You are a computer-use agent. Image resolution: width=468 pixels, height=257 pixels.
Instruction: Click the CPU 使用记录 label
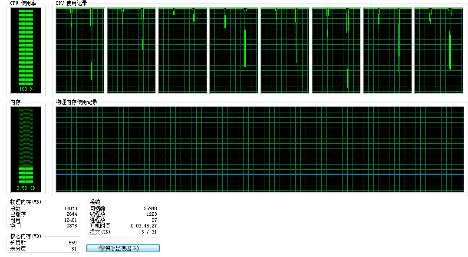pyautogui.click(x=71, y=3)
